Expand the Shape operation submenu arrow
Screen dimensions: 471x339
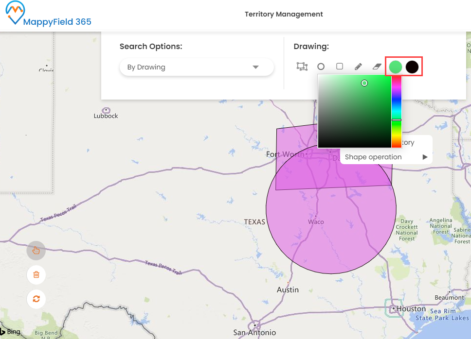(x=425, y=157)
